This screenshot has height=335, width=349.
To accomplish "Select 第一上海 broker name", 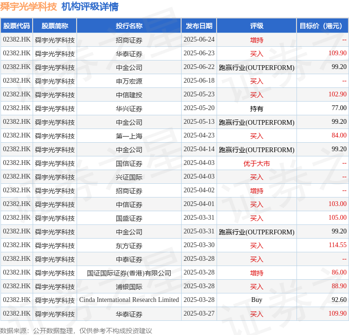I will [129, 136].
